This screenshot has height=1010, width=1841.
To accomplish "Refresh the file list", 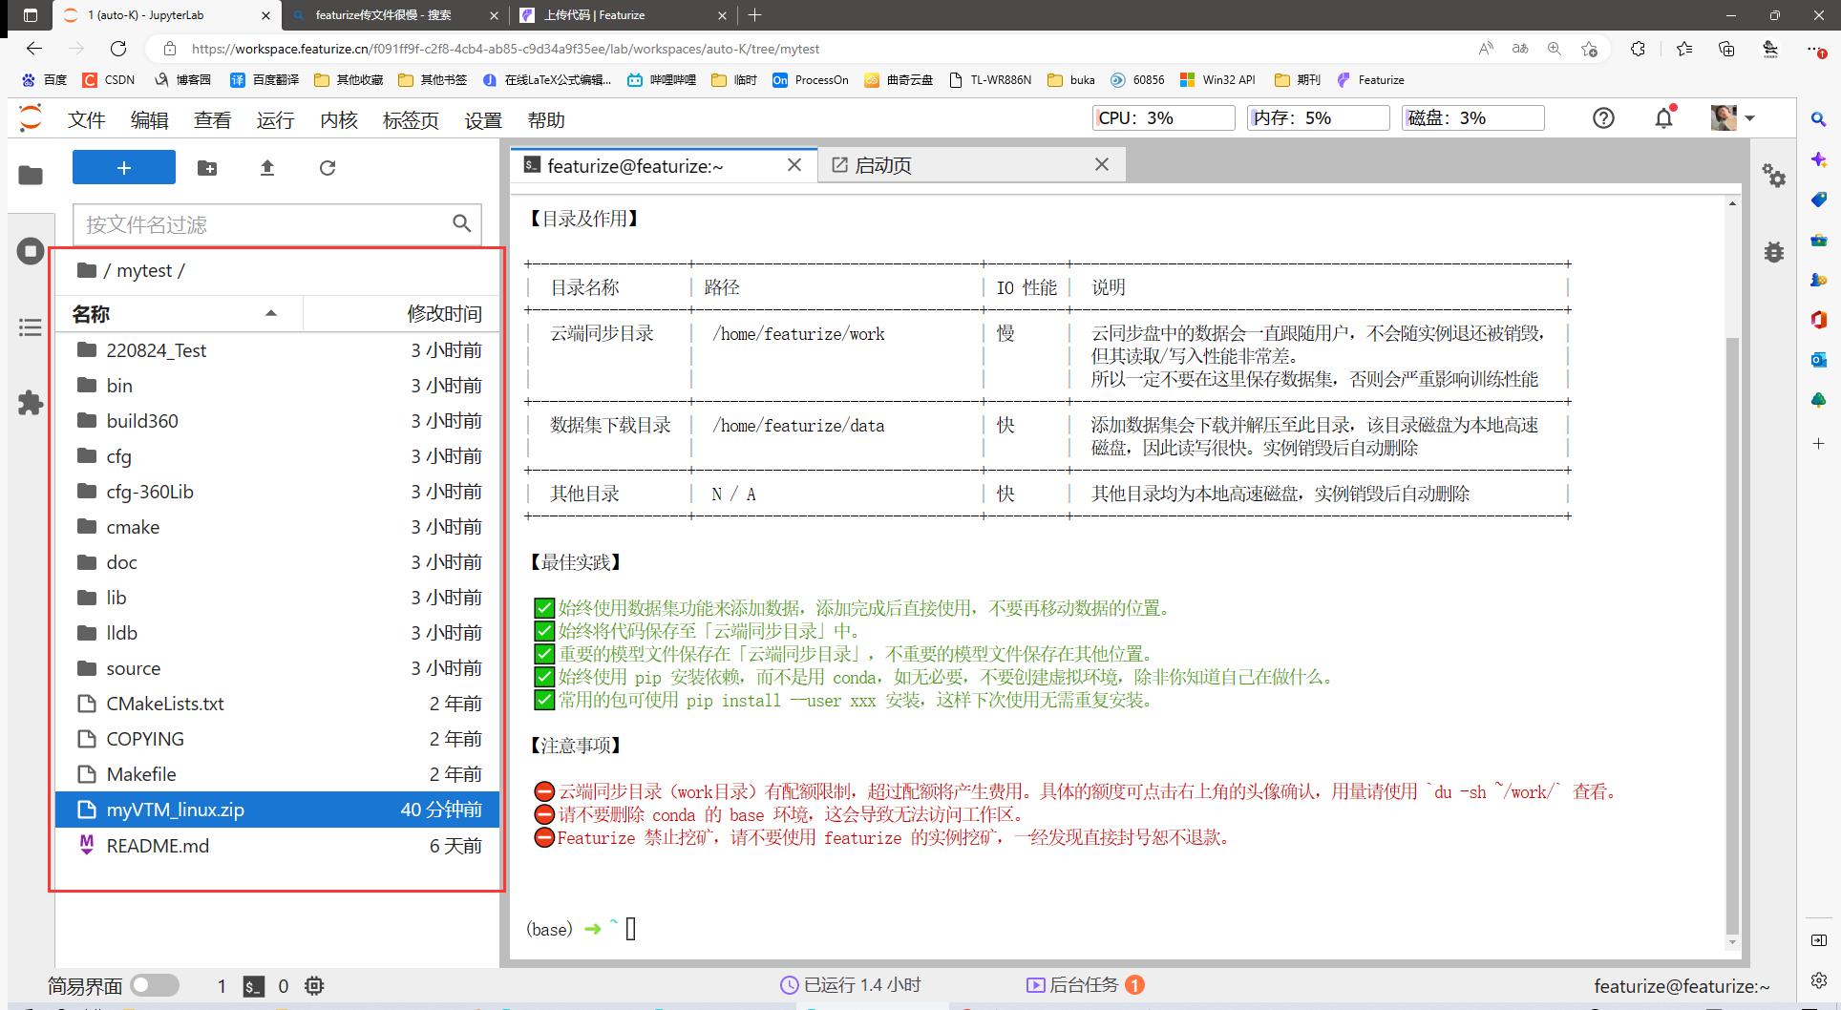I will click(328, 168).
